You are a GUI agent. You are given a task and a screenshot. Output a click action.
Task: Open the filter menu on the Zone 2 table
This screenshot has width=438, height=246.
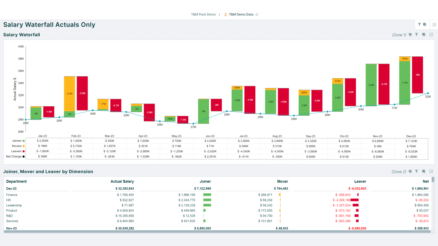(417, 171)
